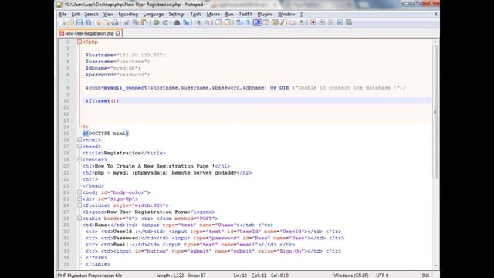Screen dimensions: 494x278
Task: Open Find with the binoculars icon
Action: [177, 22]
